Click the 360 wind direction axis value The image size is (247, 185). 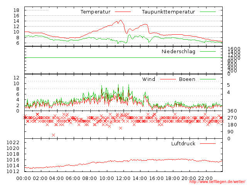[x=232, y=111]
